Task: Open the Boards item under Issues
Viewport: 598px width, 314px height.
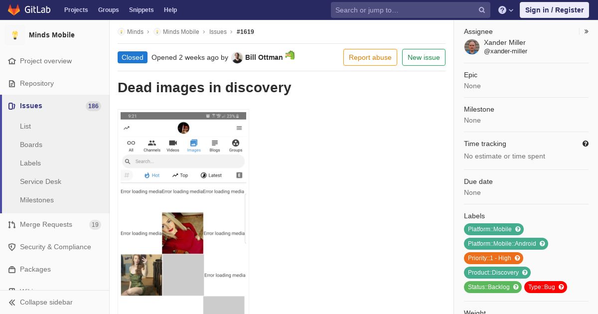Action: click(x=31, y=145)
